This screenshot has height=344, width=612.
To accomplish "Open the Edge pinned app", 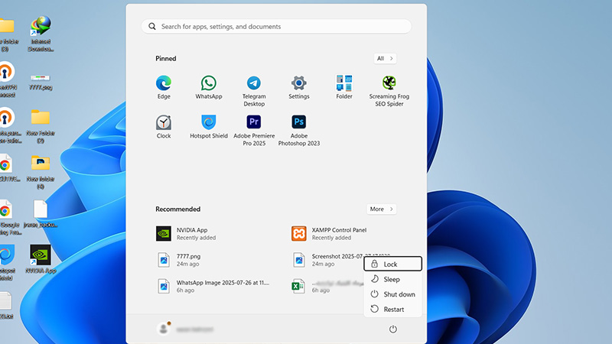I will (164, 87).
